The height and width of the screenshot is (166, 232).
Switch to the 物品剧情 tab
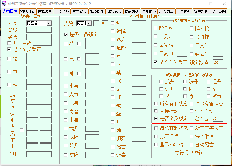pyautogui.click(x=27, y=11)
